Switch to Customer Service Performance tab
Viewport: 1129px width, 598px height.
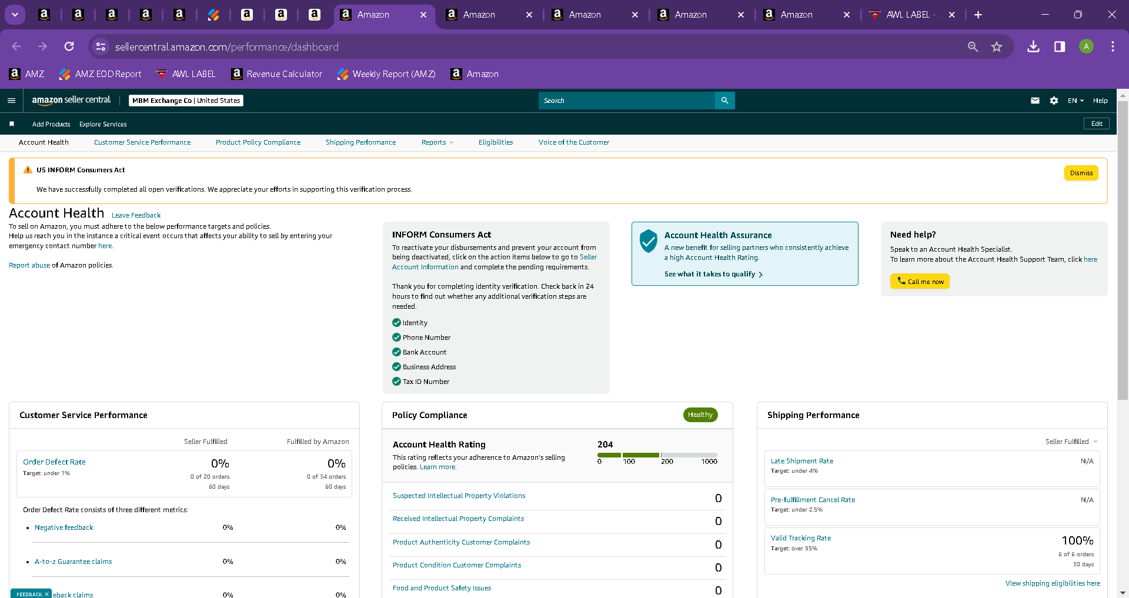142,142
